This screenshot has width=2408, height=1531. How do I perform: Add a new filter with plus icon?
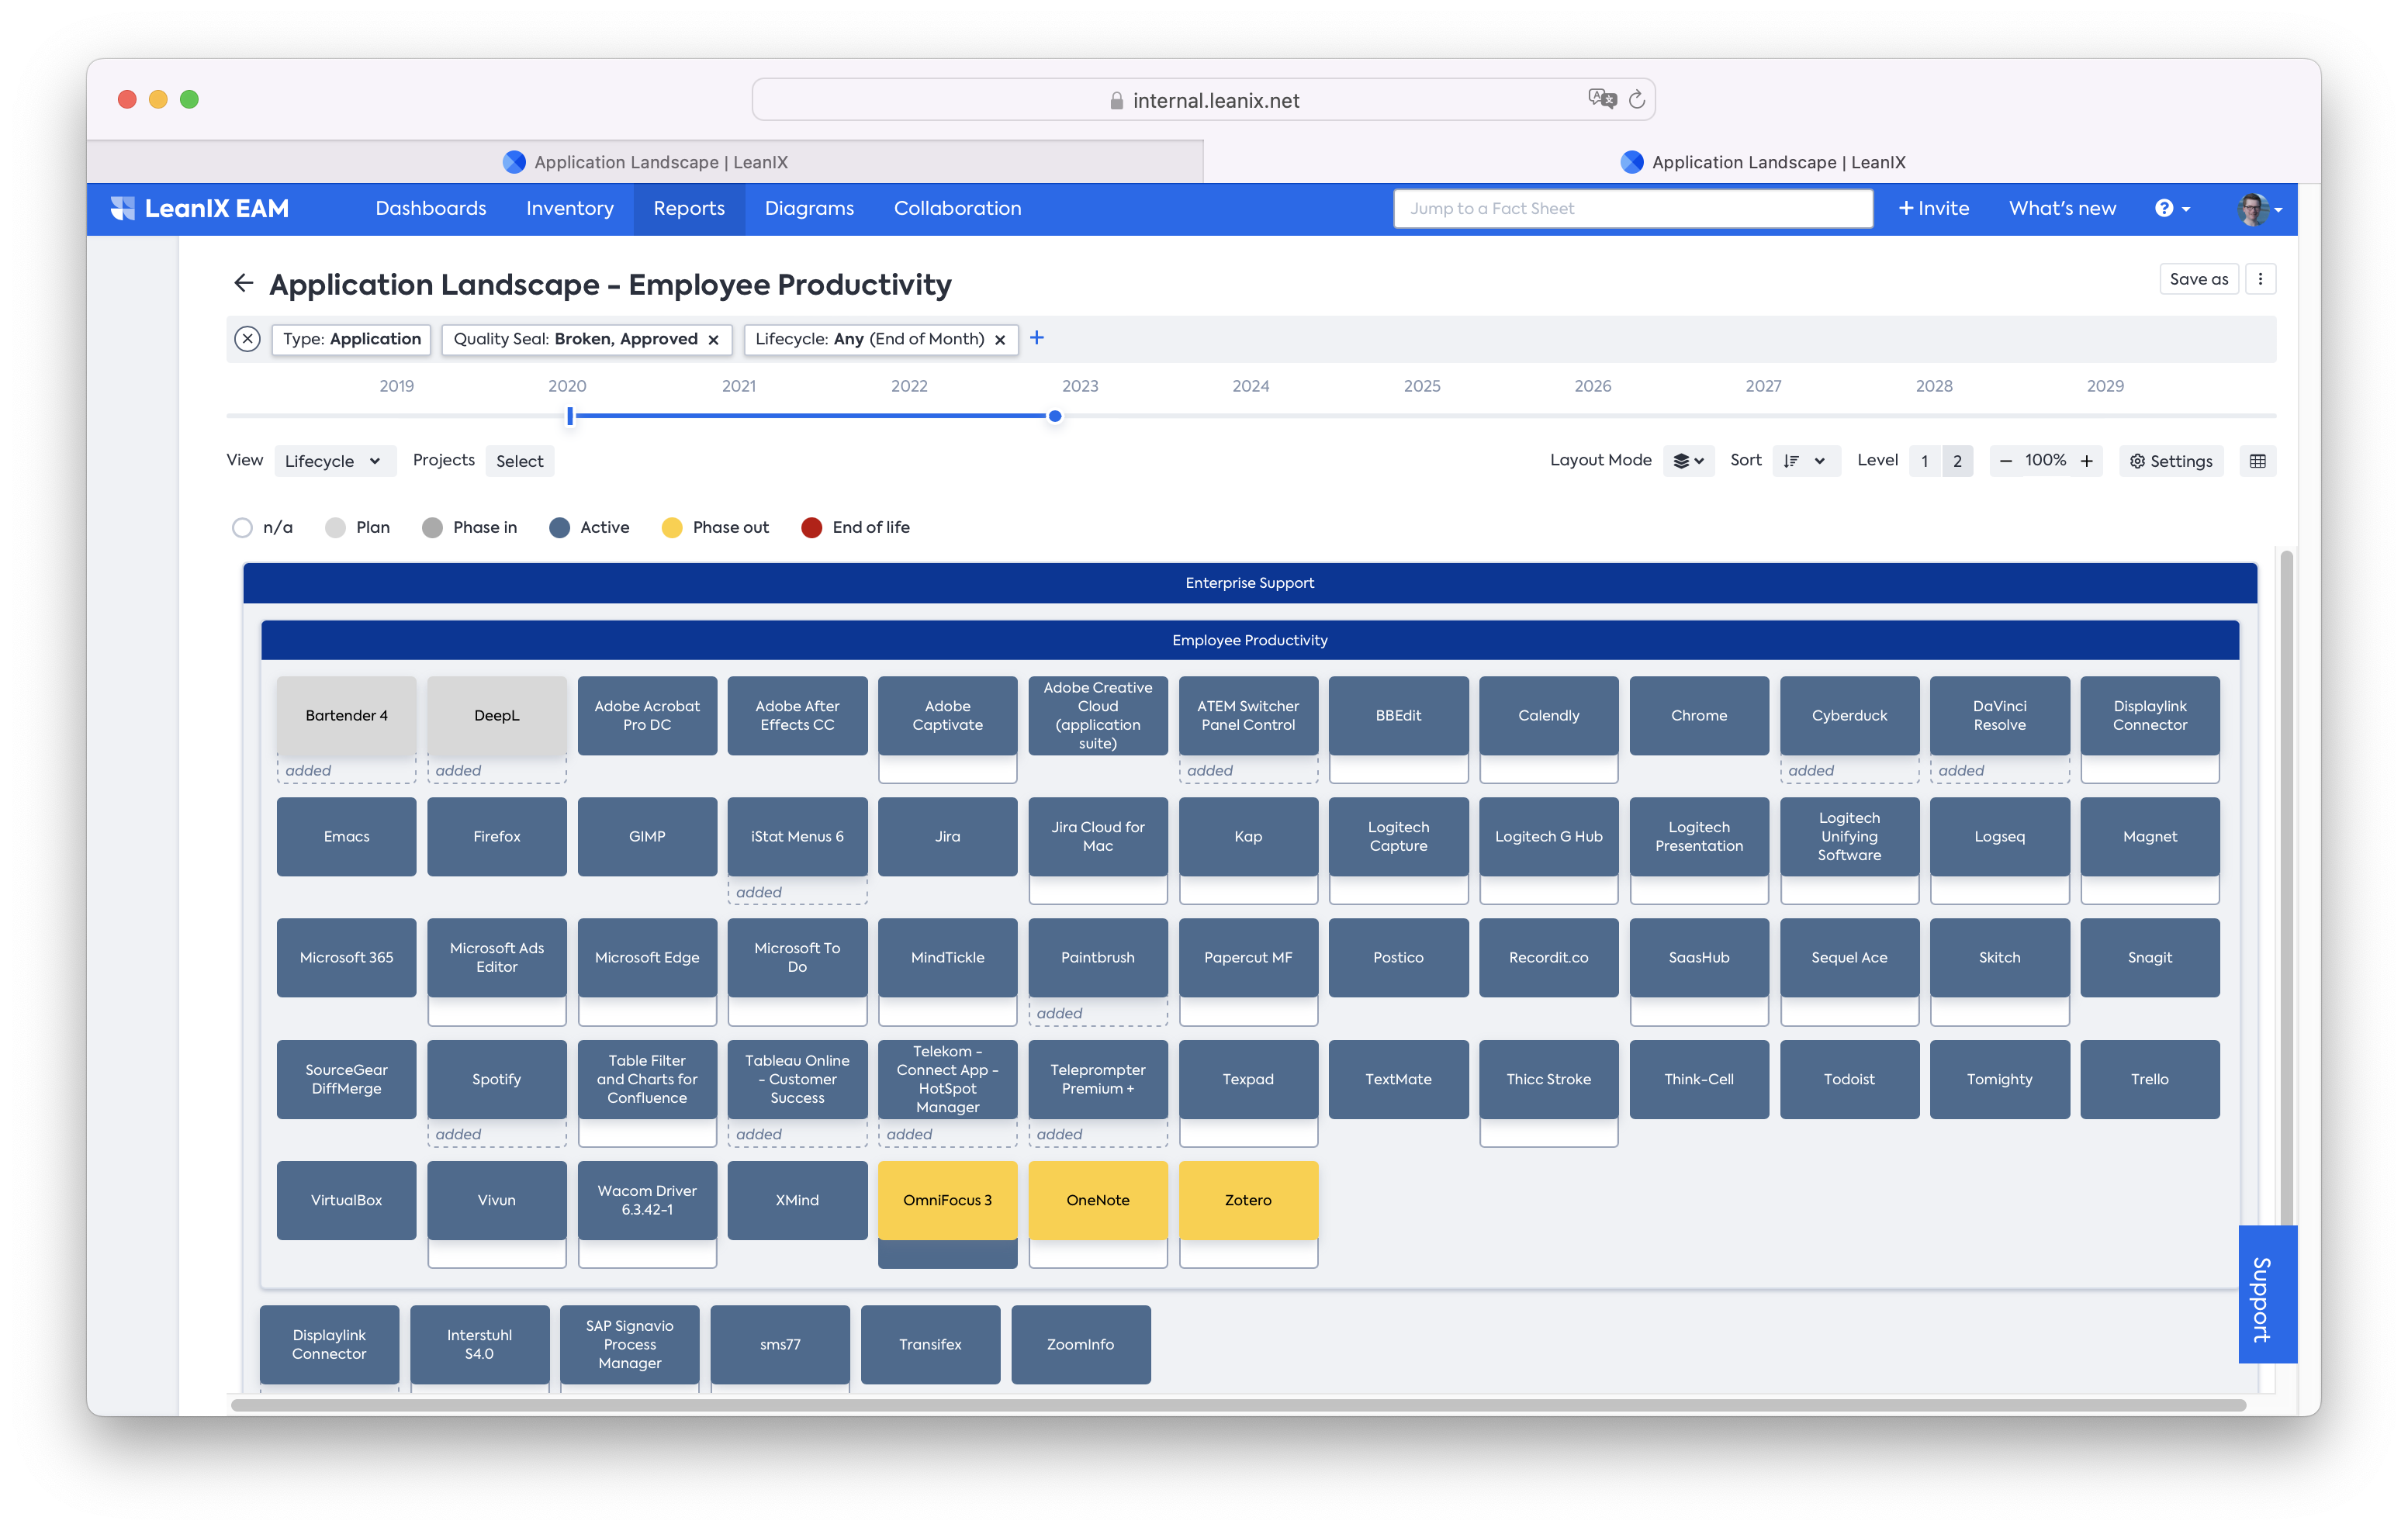pos(1037,338)
